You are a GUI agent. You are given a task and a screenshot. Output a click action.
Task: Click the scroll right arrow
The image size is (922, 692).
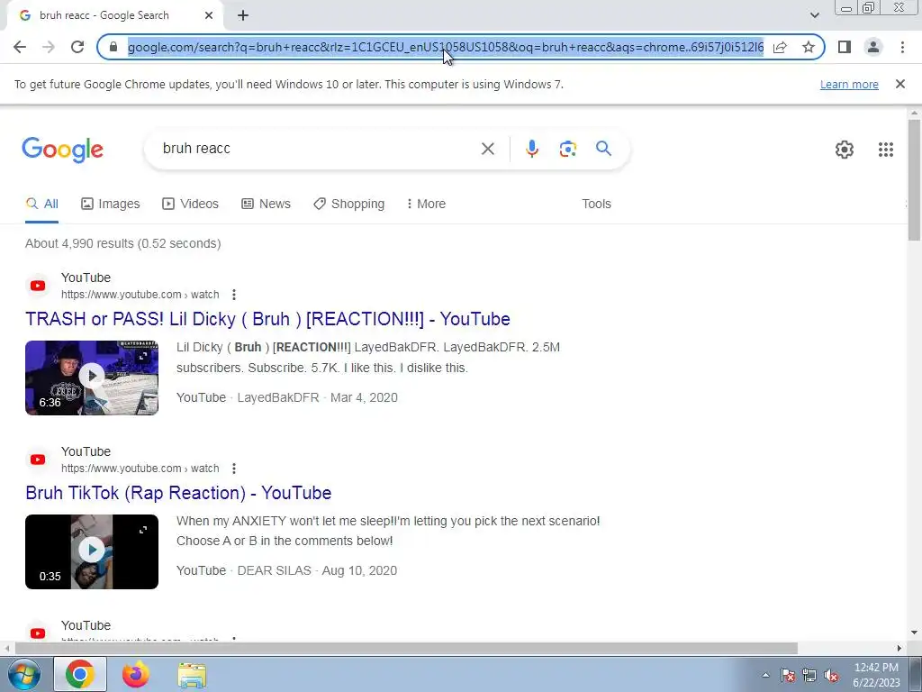tap(899, 648)
